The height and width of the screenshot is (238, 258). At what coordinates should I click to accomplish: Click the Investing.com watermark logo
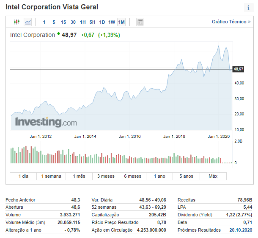click(x=46, y=122)
